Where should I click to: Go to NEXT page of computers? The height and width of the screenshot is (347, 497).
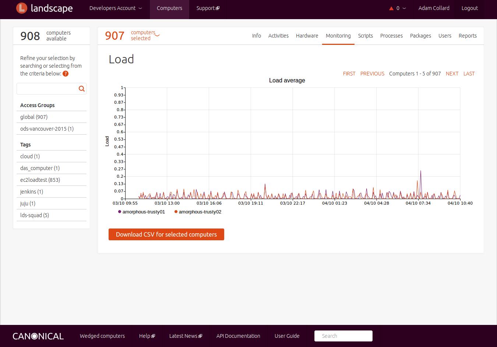click(x=452, y=74)
